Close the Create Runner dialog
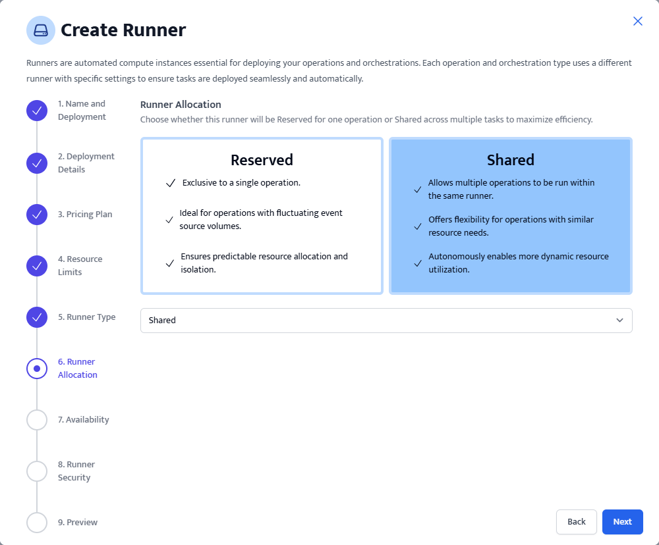The image size is (659, 545). [x=637, y=21]
